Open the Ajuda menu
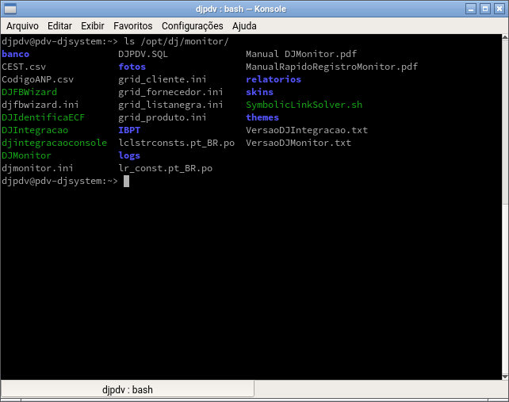The image size is (509, 402). (244, 26)
